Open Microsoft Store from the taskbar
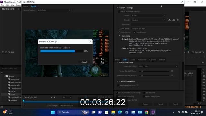 click(107, 112)
